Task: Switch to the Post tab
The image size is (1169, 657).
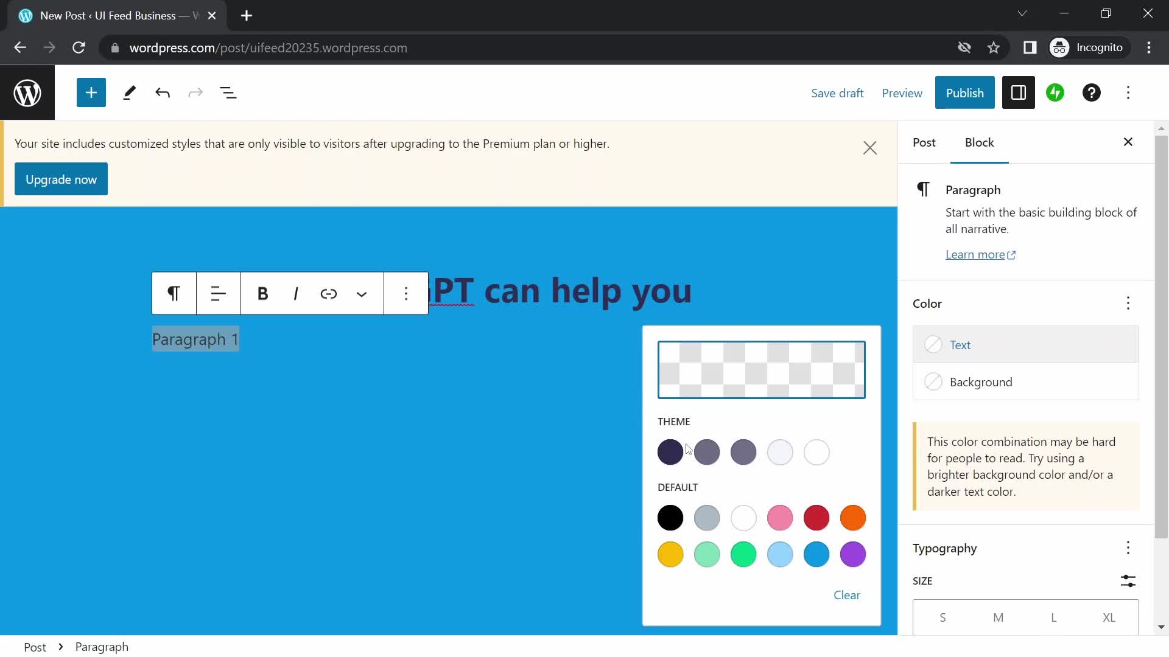Action: click(x=924, y=142)
